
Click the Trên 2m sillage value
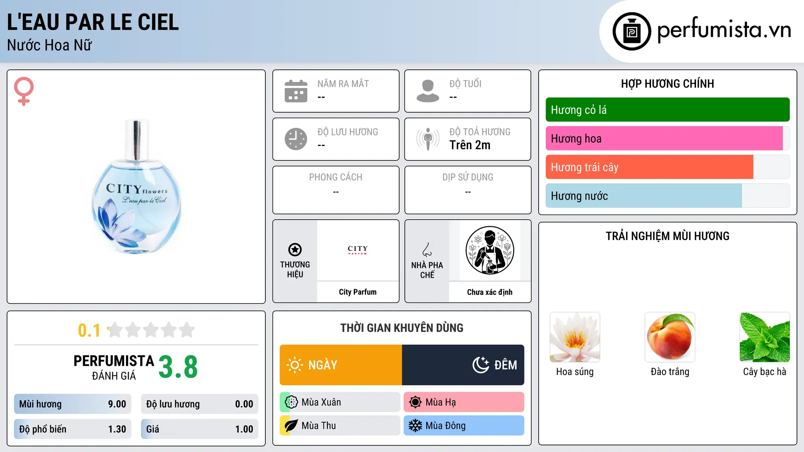(x=470, y=145)
